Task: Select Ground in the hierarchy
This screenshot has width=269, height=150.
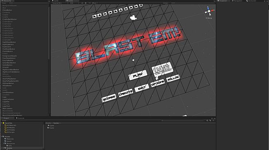Action: point(5,67)
